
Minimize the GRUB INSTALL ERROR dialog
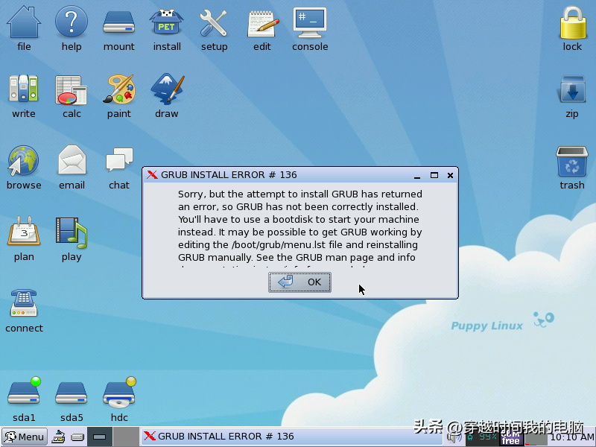(x=417, y=176)
